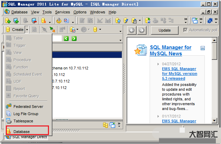
Task: Toggle the Automatically poll checkbox
Action: click(186, 30)
